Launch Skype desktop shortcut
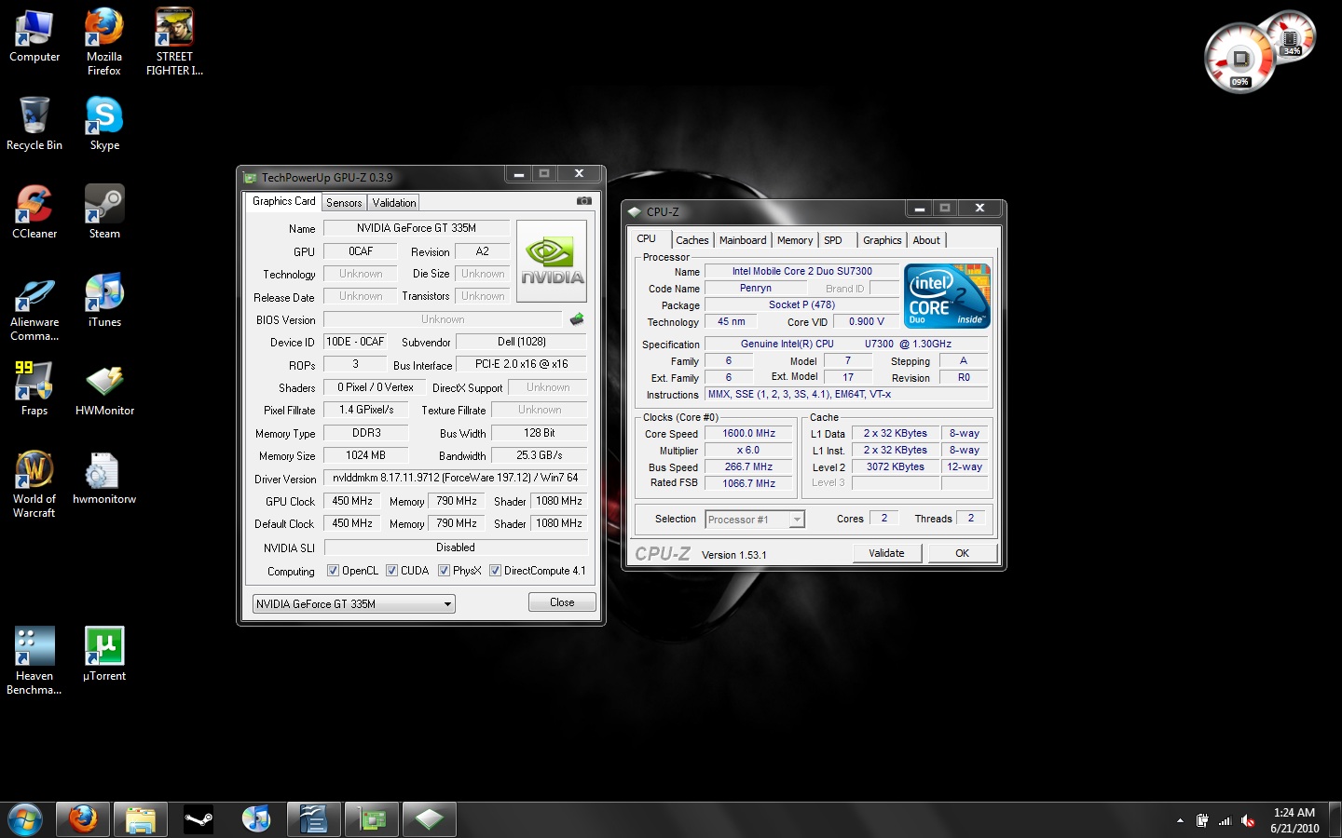This screenshot has width=1342, height=838. pyautogui.click(x=104, y=124)
